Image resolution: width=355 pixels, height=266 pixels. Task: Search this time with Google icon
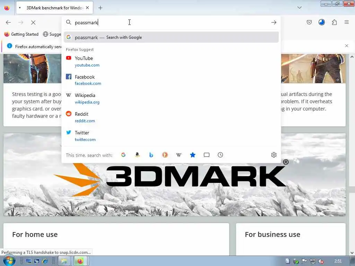point(123,155)
